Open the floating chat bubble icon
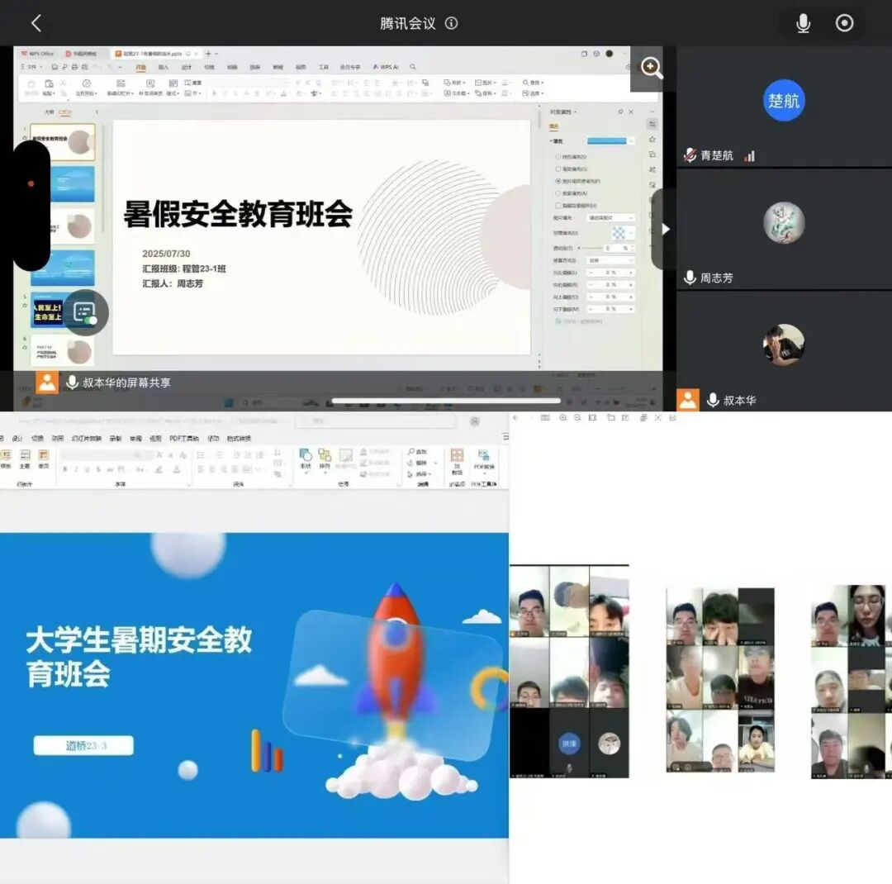 pyautogui.click(x=85, y=312)
